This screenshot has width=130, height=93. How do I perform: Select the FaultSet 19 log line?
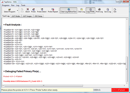pos(21,32)
